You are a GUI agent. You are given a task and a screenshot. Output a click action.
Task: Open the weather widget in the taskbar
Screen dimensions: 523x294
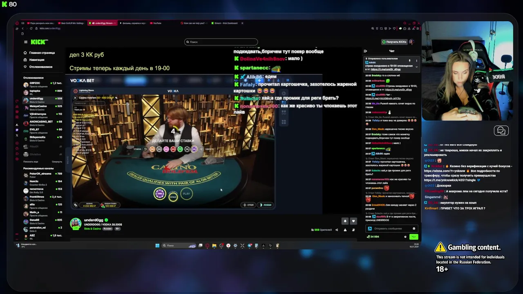click(27, 245)
